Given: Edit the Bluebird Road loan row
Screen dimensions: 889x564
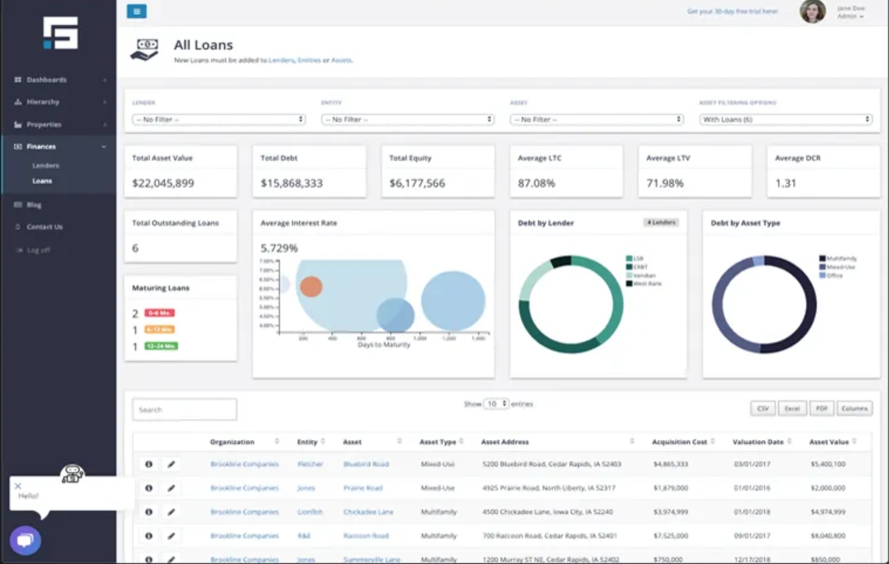Looking at the screenshot, I should tap(171, 464).
